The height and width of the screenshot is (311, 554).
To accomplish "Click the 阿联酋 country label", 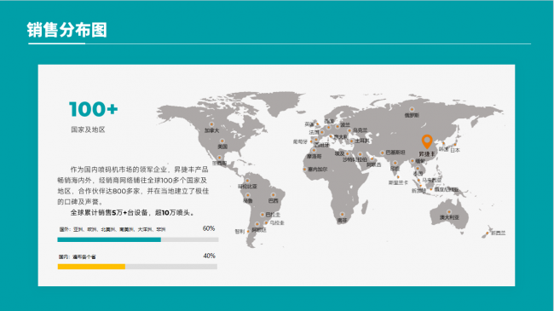I will 374,164.
